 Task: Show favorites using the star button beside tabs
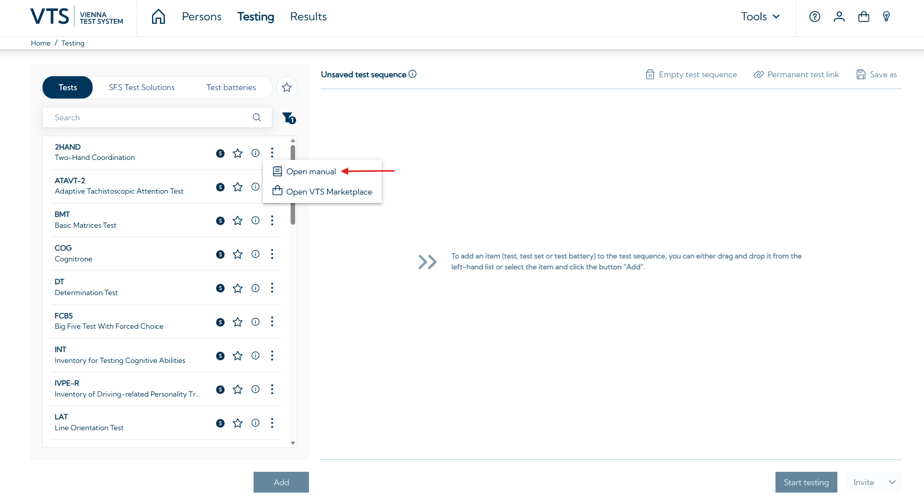[x=287, y=88]
